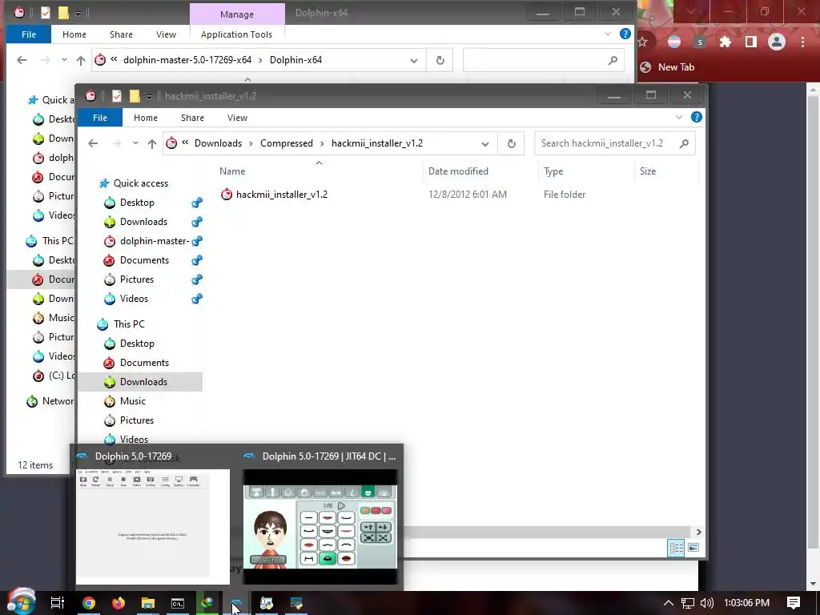The height and width of the screenshot is (615, 820).
Task: Switch to the Mii editor Dolphin preview thumbnail
Action: coord(320,526)
